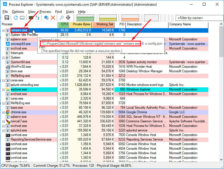Screen dimensions: 224x169
Task: Open process Properties gear toolbar icon
Action: [46, 18]
